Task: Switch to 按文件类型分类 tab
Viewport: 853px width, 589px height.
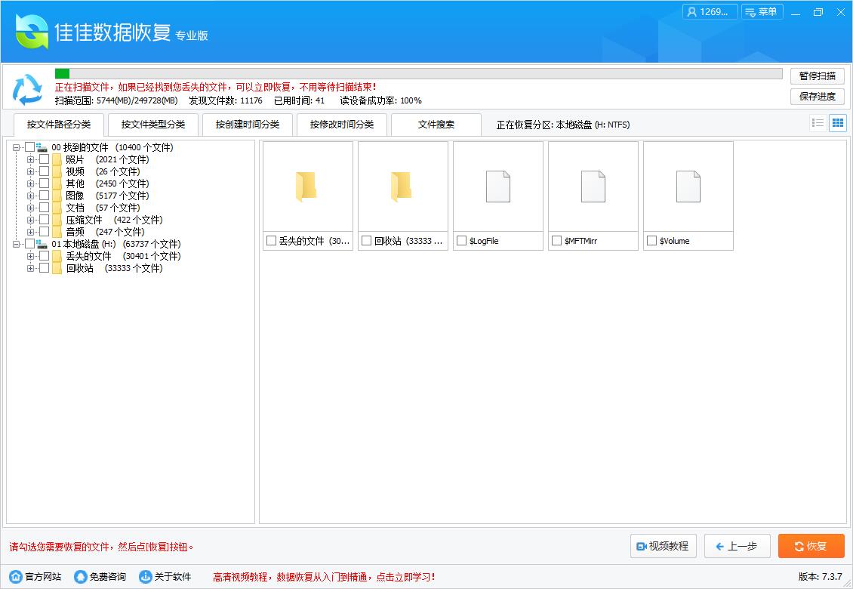Action: [x=153, y=125]
